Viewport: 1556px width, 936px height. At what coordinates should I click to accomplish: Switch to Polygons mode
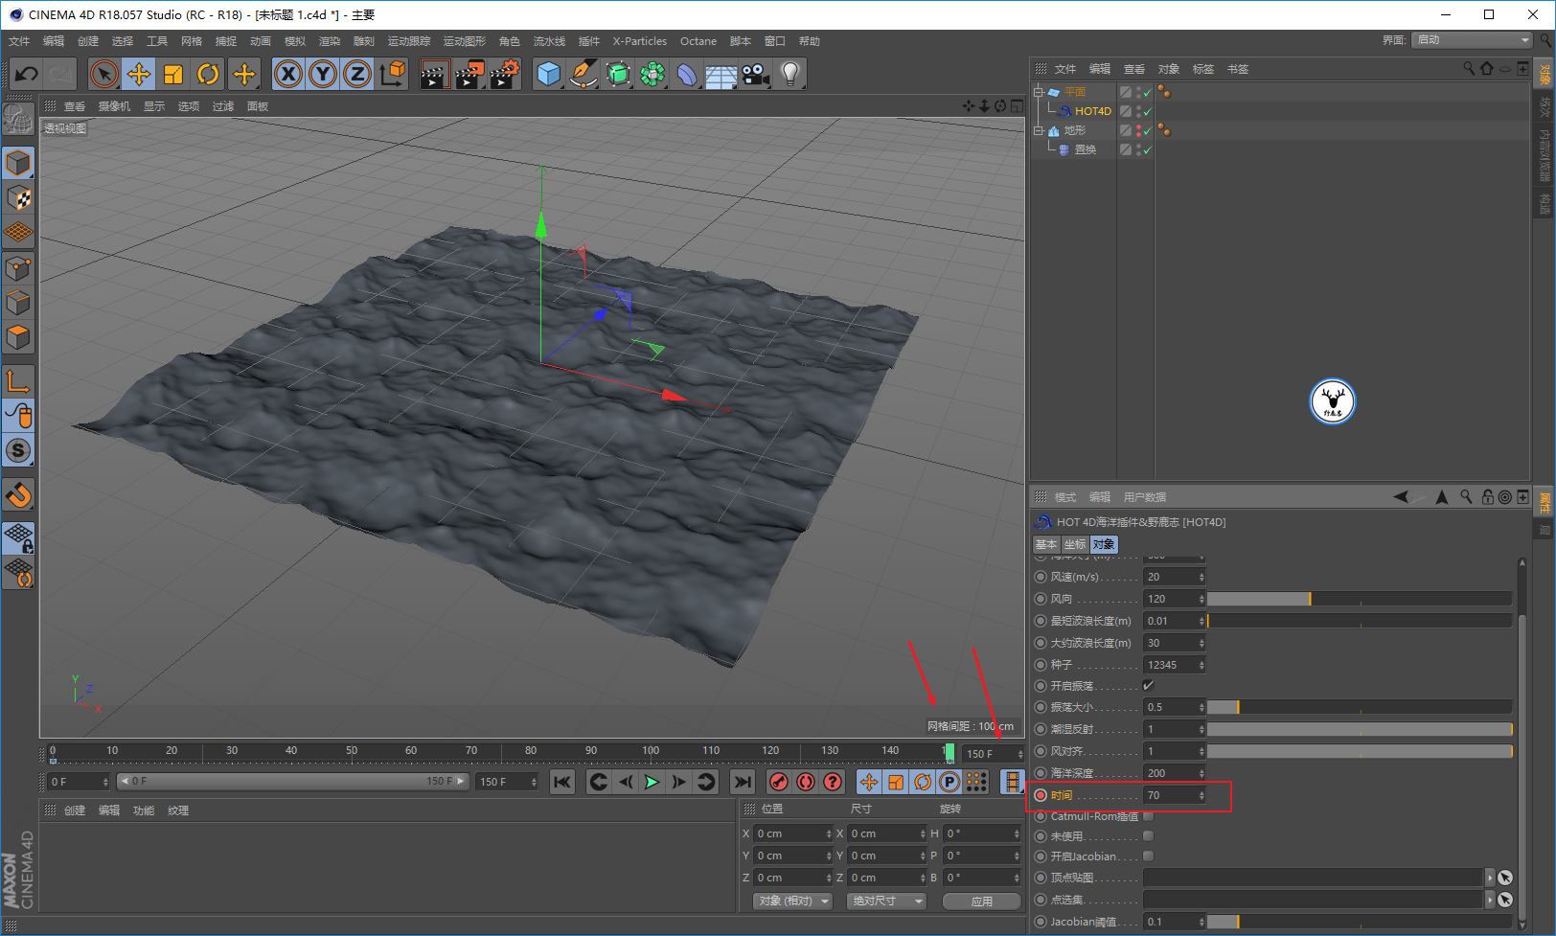[x=18, y=337]
